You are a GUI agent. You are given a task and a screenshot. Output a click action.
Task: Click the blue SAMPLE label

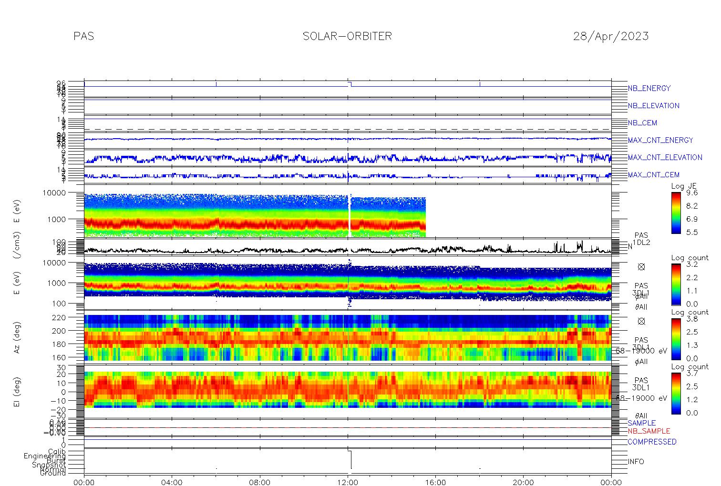point(641,423)
